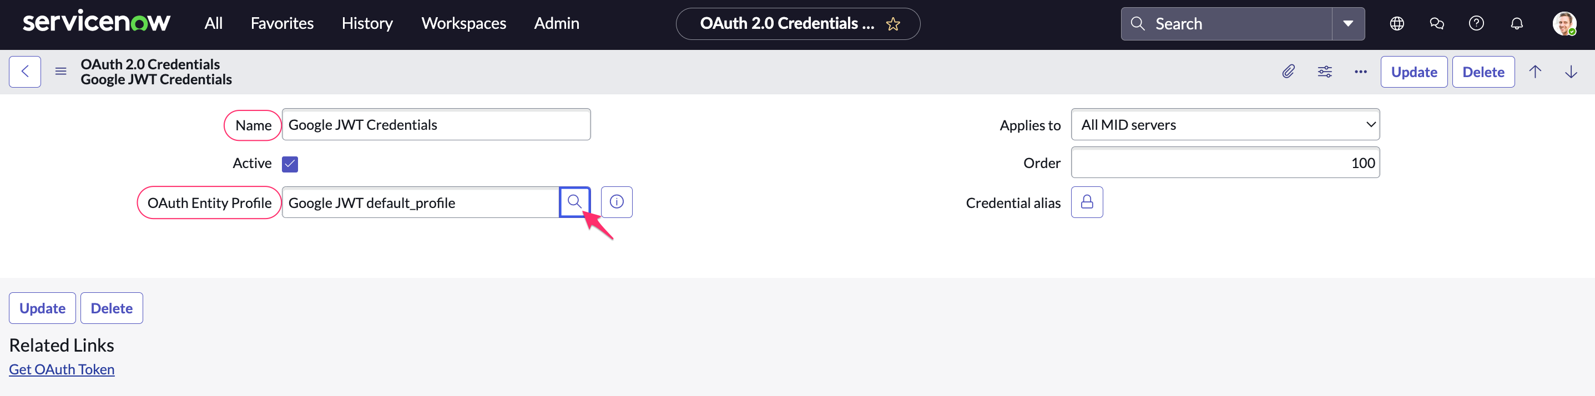The width and height of the screenshot is (1595, 396).
Task: Go to previous record with up arrow
Action: click(x=1535, y=72)
